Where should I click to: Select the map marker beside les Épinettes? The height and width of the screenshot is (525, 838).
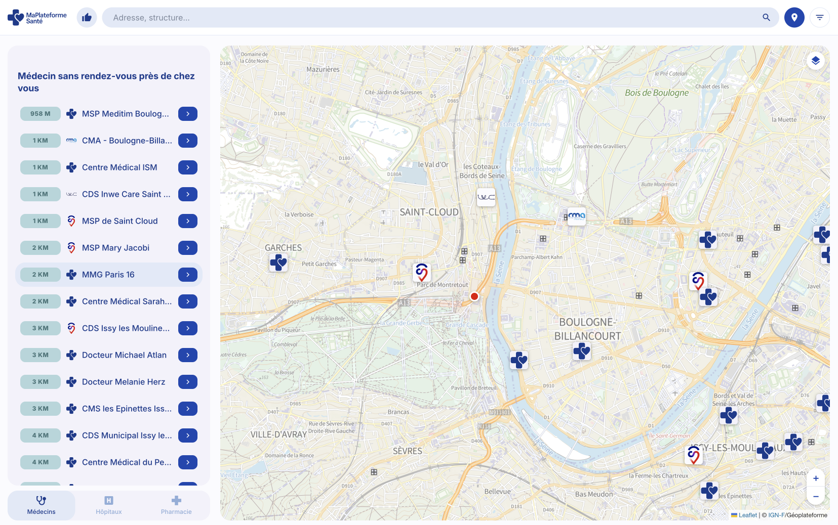pyautogui.click(x=709, y=490)
